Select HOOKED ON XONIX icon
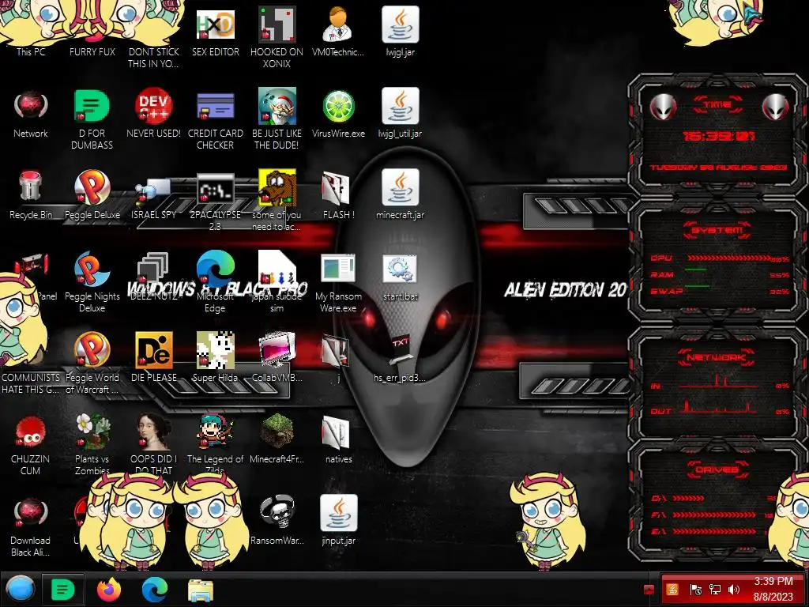809x607 pixels. 277,37
